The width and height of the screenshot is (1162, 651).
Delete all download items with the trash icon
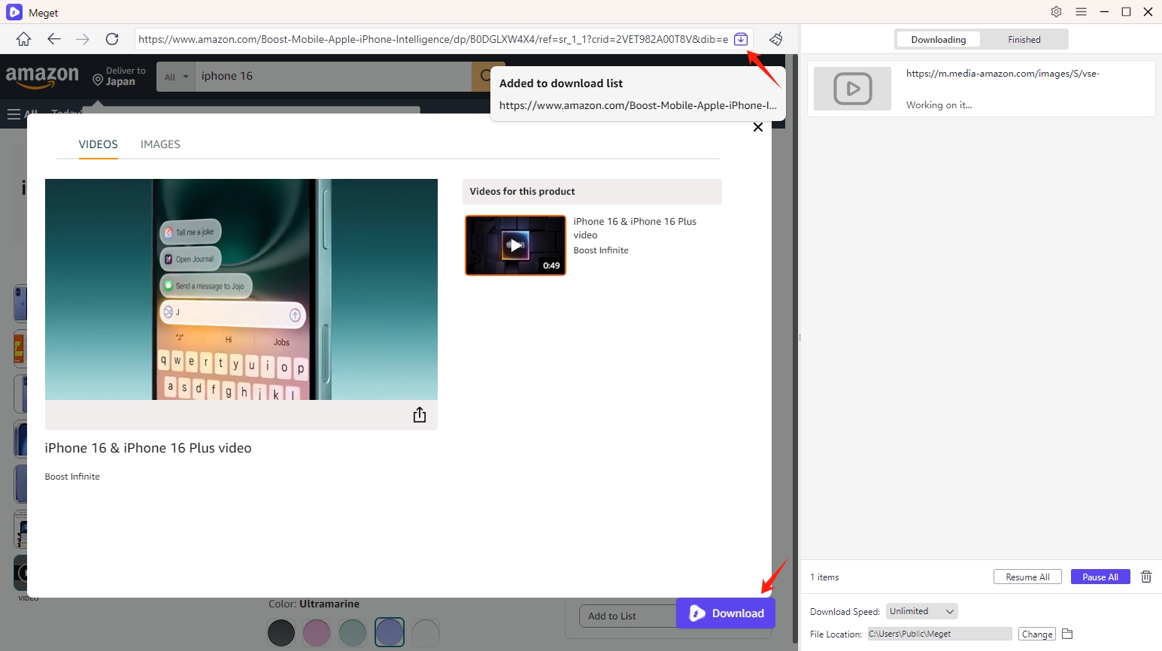pyautogui.click(x=1146, y=577)
